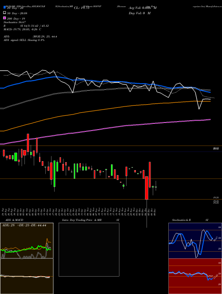Click the 'ADX & MACD' panel title
This screenshot has height=294, width=222.
point(14,220)
